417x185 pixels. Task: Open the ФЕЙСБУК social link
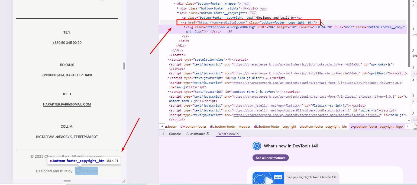pos(64,137)
